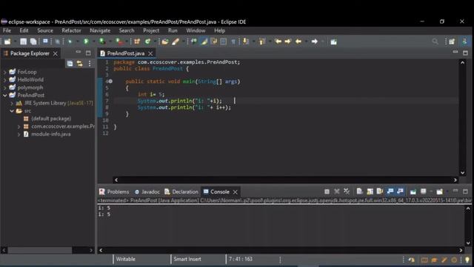
Task: Click the toolbar search magnifier icon
Action: 435,42
